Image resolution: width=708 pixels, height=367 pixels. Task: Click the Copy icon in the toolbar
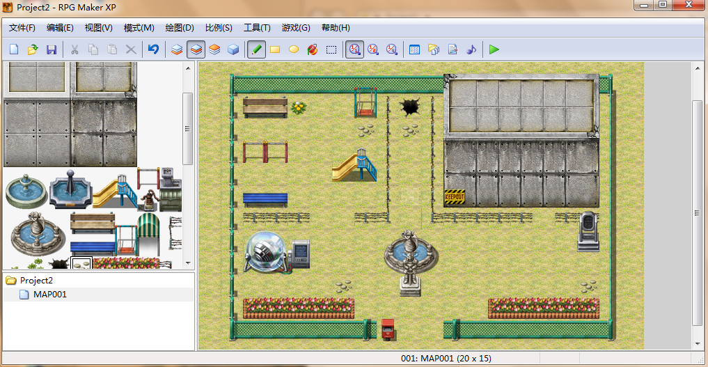point(93,49)
